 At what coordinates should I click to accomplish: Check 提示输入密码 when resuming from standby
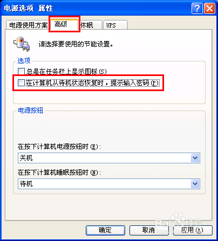pyautogui.click(x=21, y=83)
